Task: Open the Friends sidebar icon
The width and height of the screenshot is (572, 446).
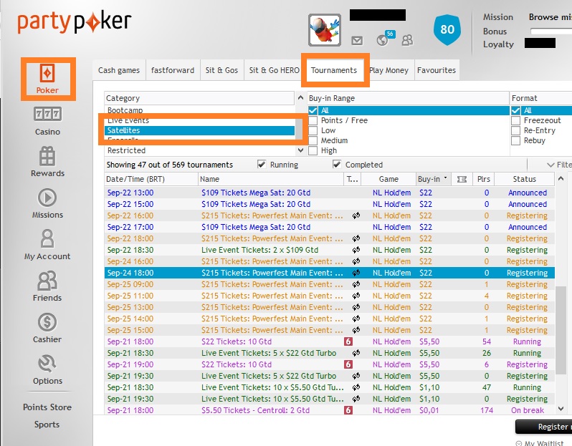Action: (x=47, y=281)
